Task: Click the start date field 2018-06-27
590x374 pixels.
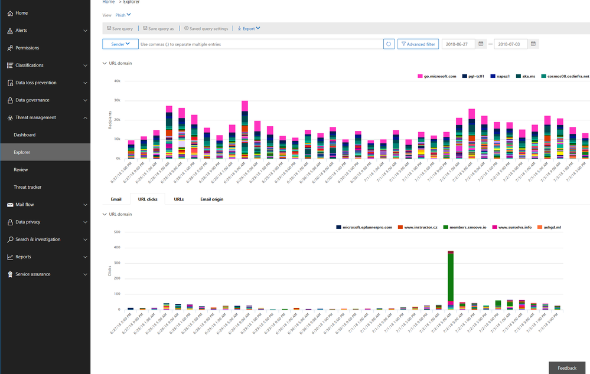Action: 458,44
